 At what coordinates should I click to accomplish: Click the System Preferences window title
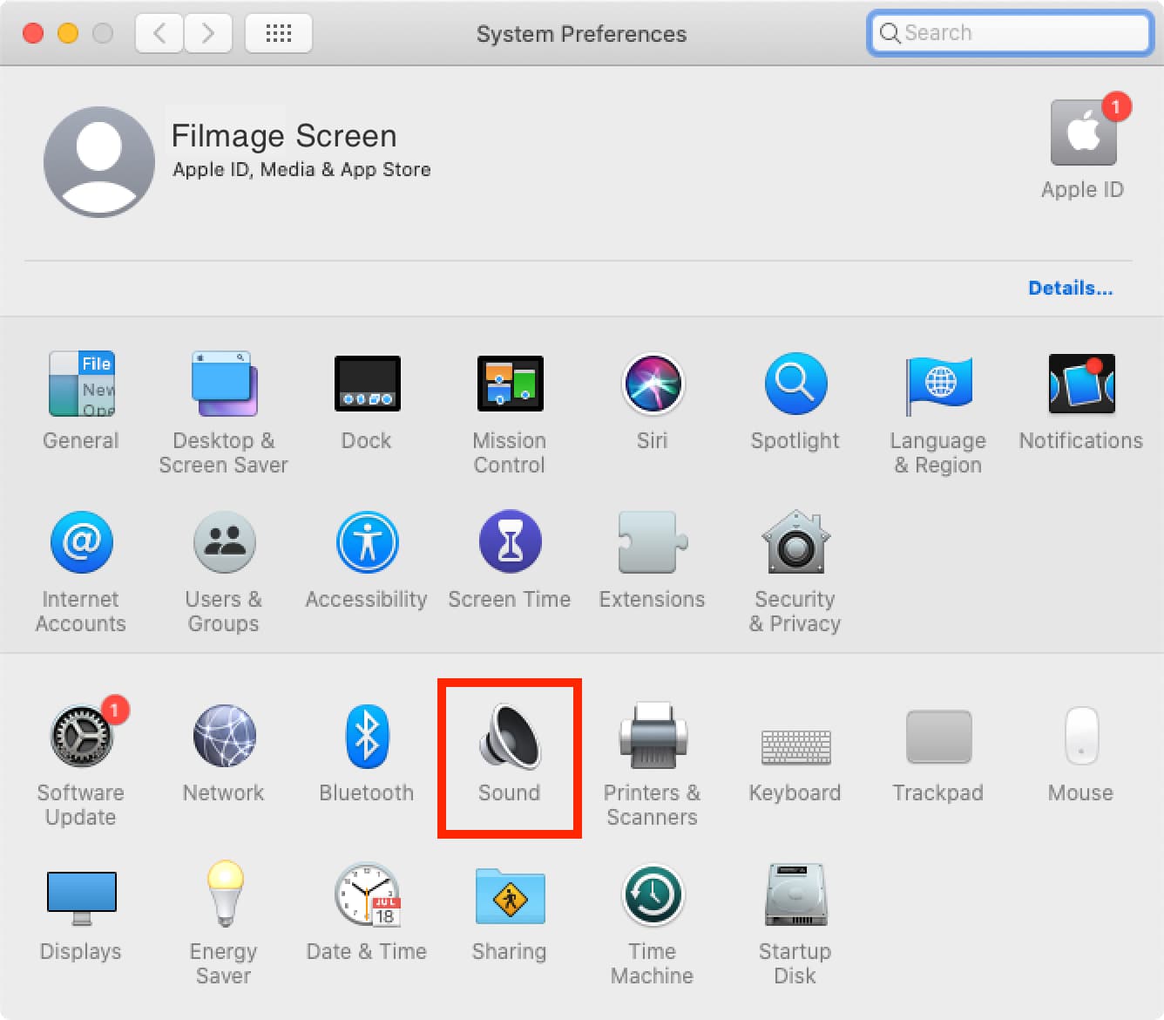pos(581,34)
